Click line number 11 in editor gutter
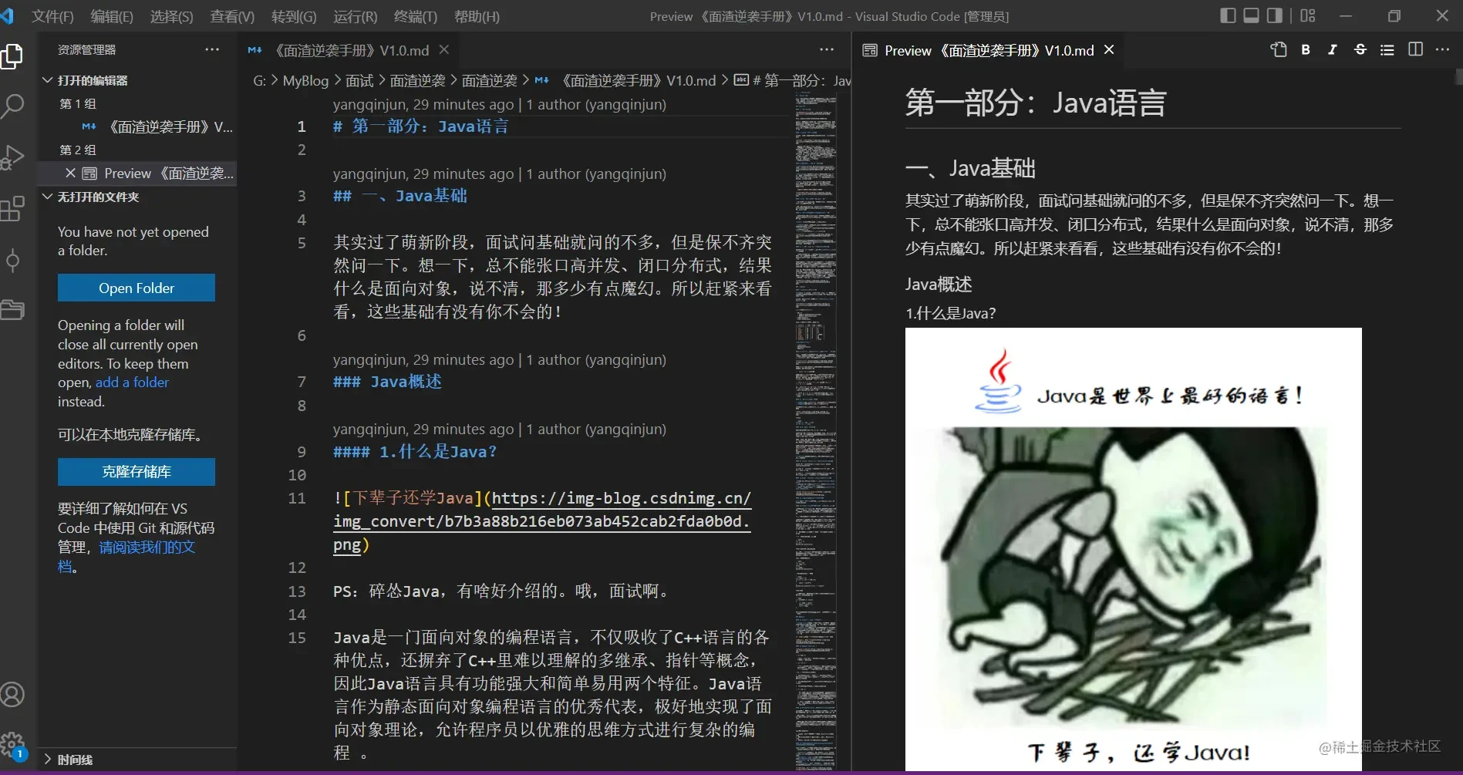 click(x=297, y=498)
